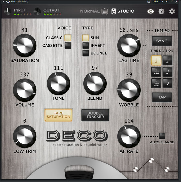Click the wobble value 39
This screenshot has width=181, height=182.
pyautogui.click(x=129, y=74)
